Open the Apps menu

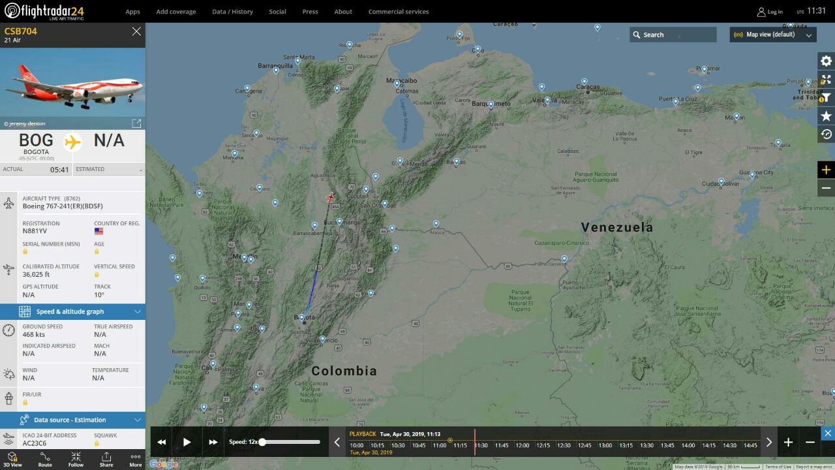point(132,12)
